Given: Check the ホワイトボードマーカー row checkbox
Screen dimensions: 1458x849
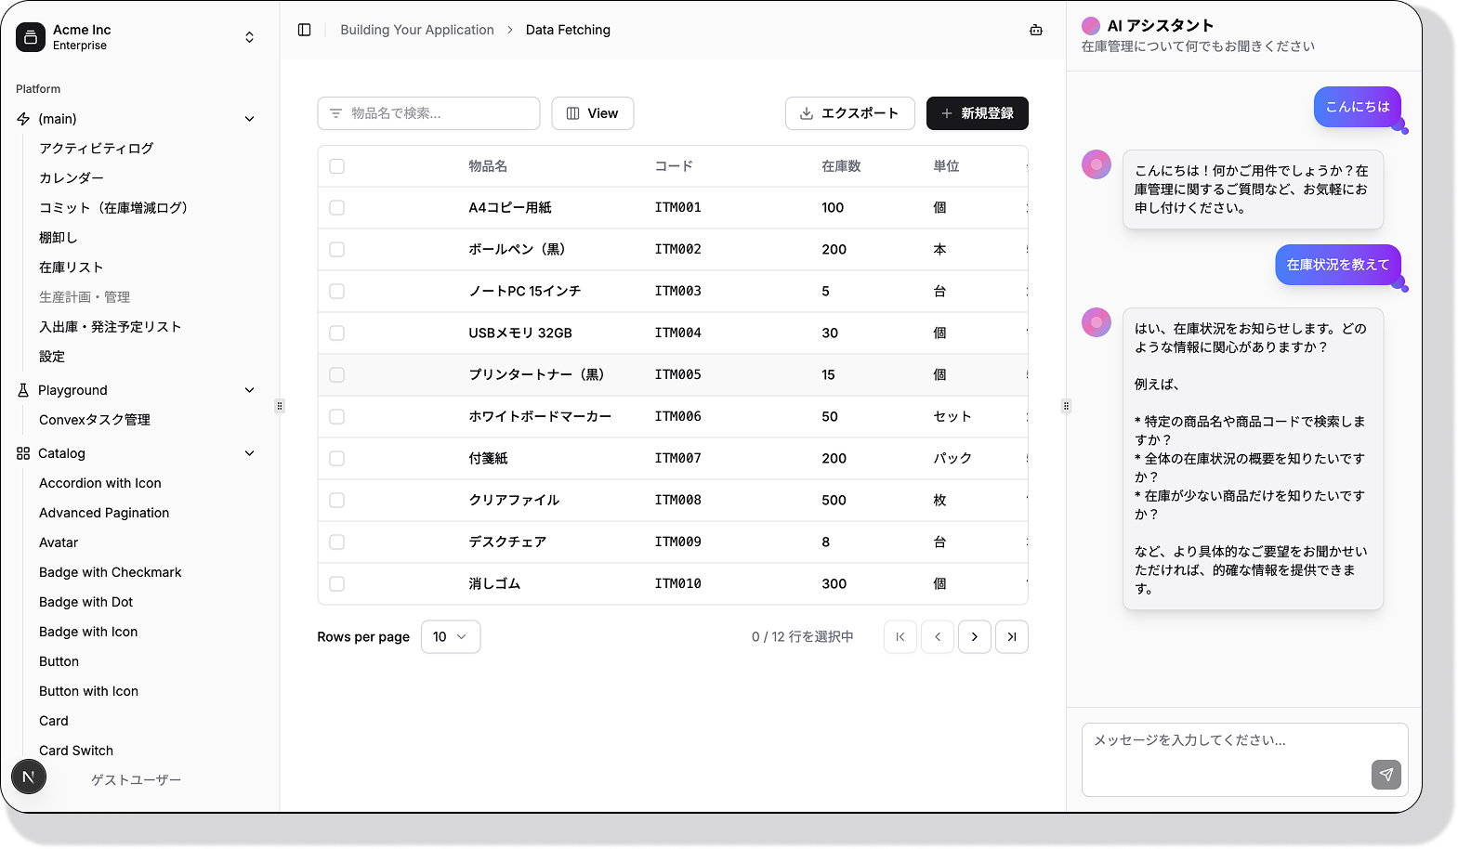Looking at the screenshot, I should pos(336,417).
